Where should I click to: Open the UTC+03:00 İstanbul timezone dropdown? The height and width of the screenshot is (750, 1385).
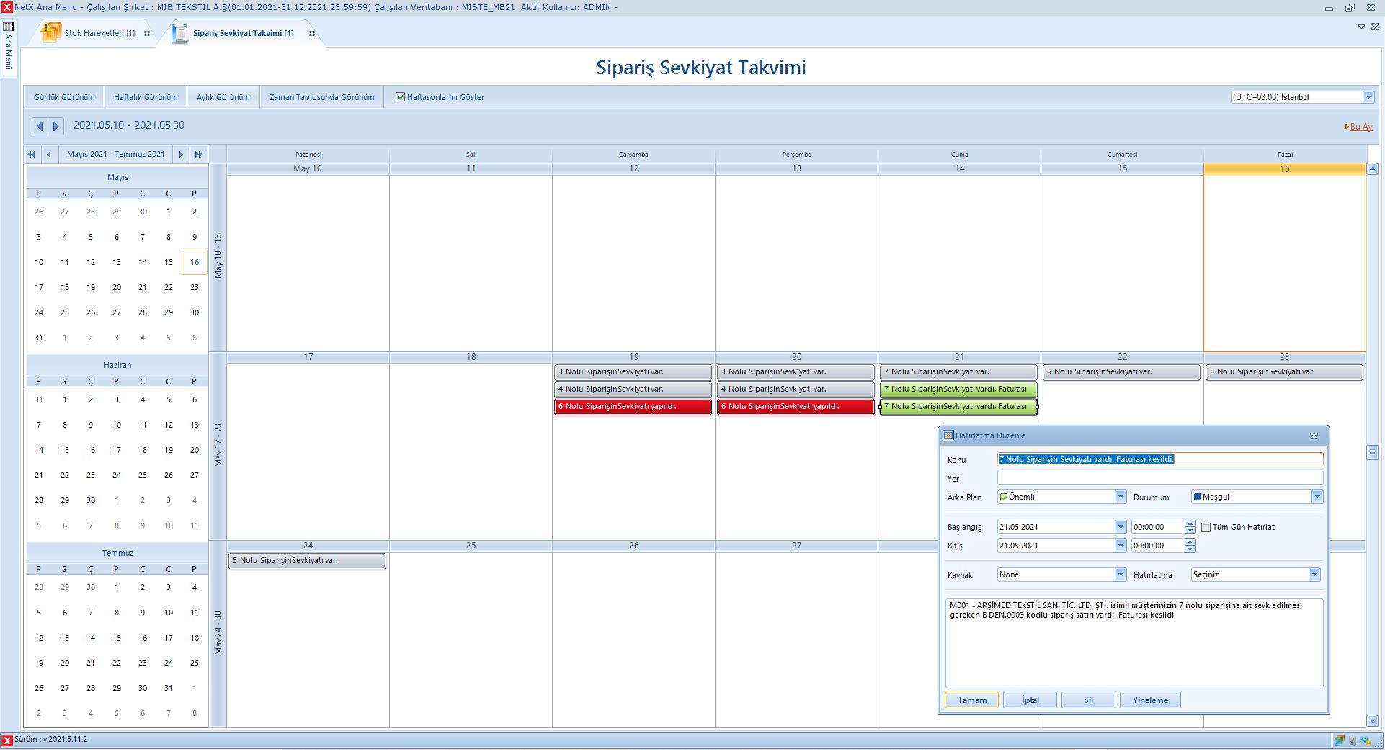coord(1368,97)
